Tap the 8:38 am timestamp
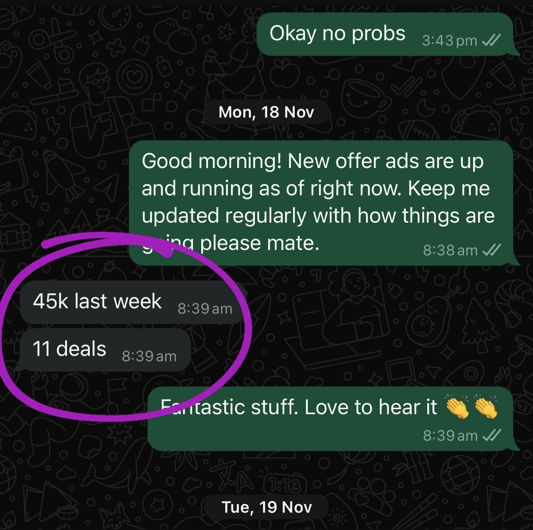Viewport: 533px width, 530px height. (x=450, y=250)
